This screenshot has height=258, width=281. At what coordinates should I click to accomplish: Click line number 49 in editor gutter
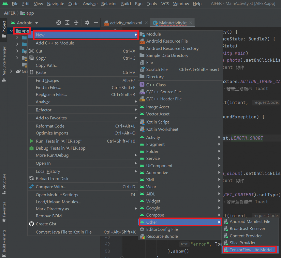108,244
